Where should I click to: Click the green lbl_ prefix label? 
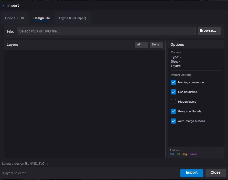coord(179,154)
